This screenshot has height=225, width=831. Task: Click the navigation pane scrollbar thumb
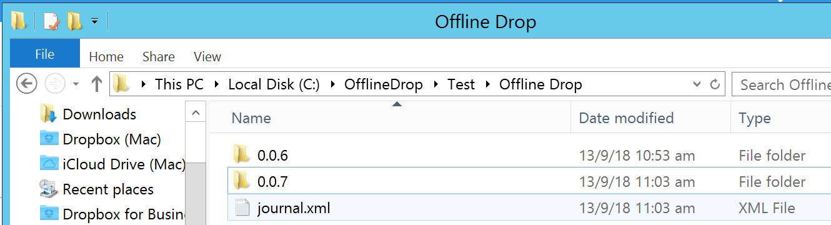[x=196, y=194]
